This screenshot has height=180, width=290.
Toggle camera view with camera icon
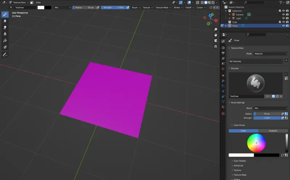(216, 40)
